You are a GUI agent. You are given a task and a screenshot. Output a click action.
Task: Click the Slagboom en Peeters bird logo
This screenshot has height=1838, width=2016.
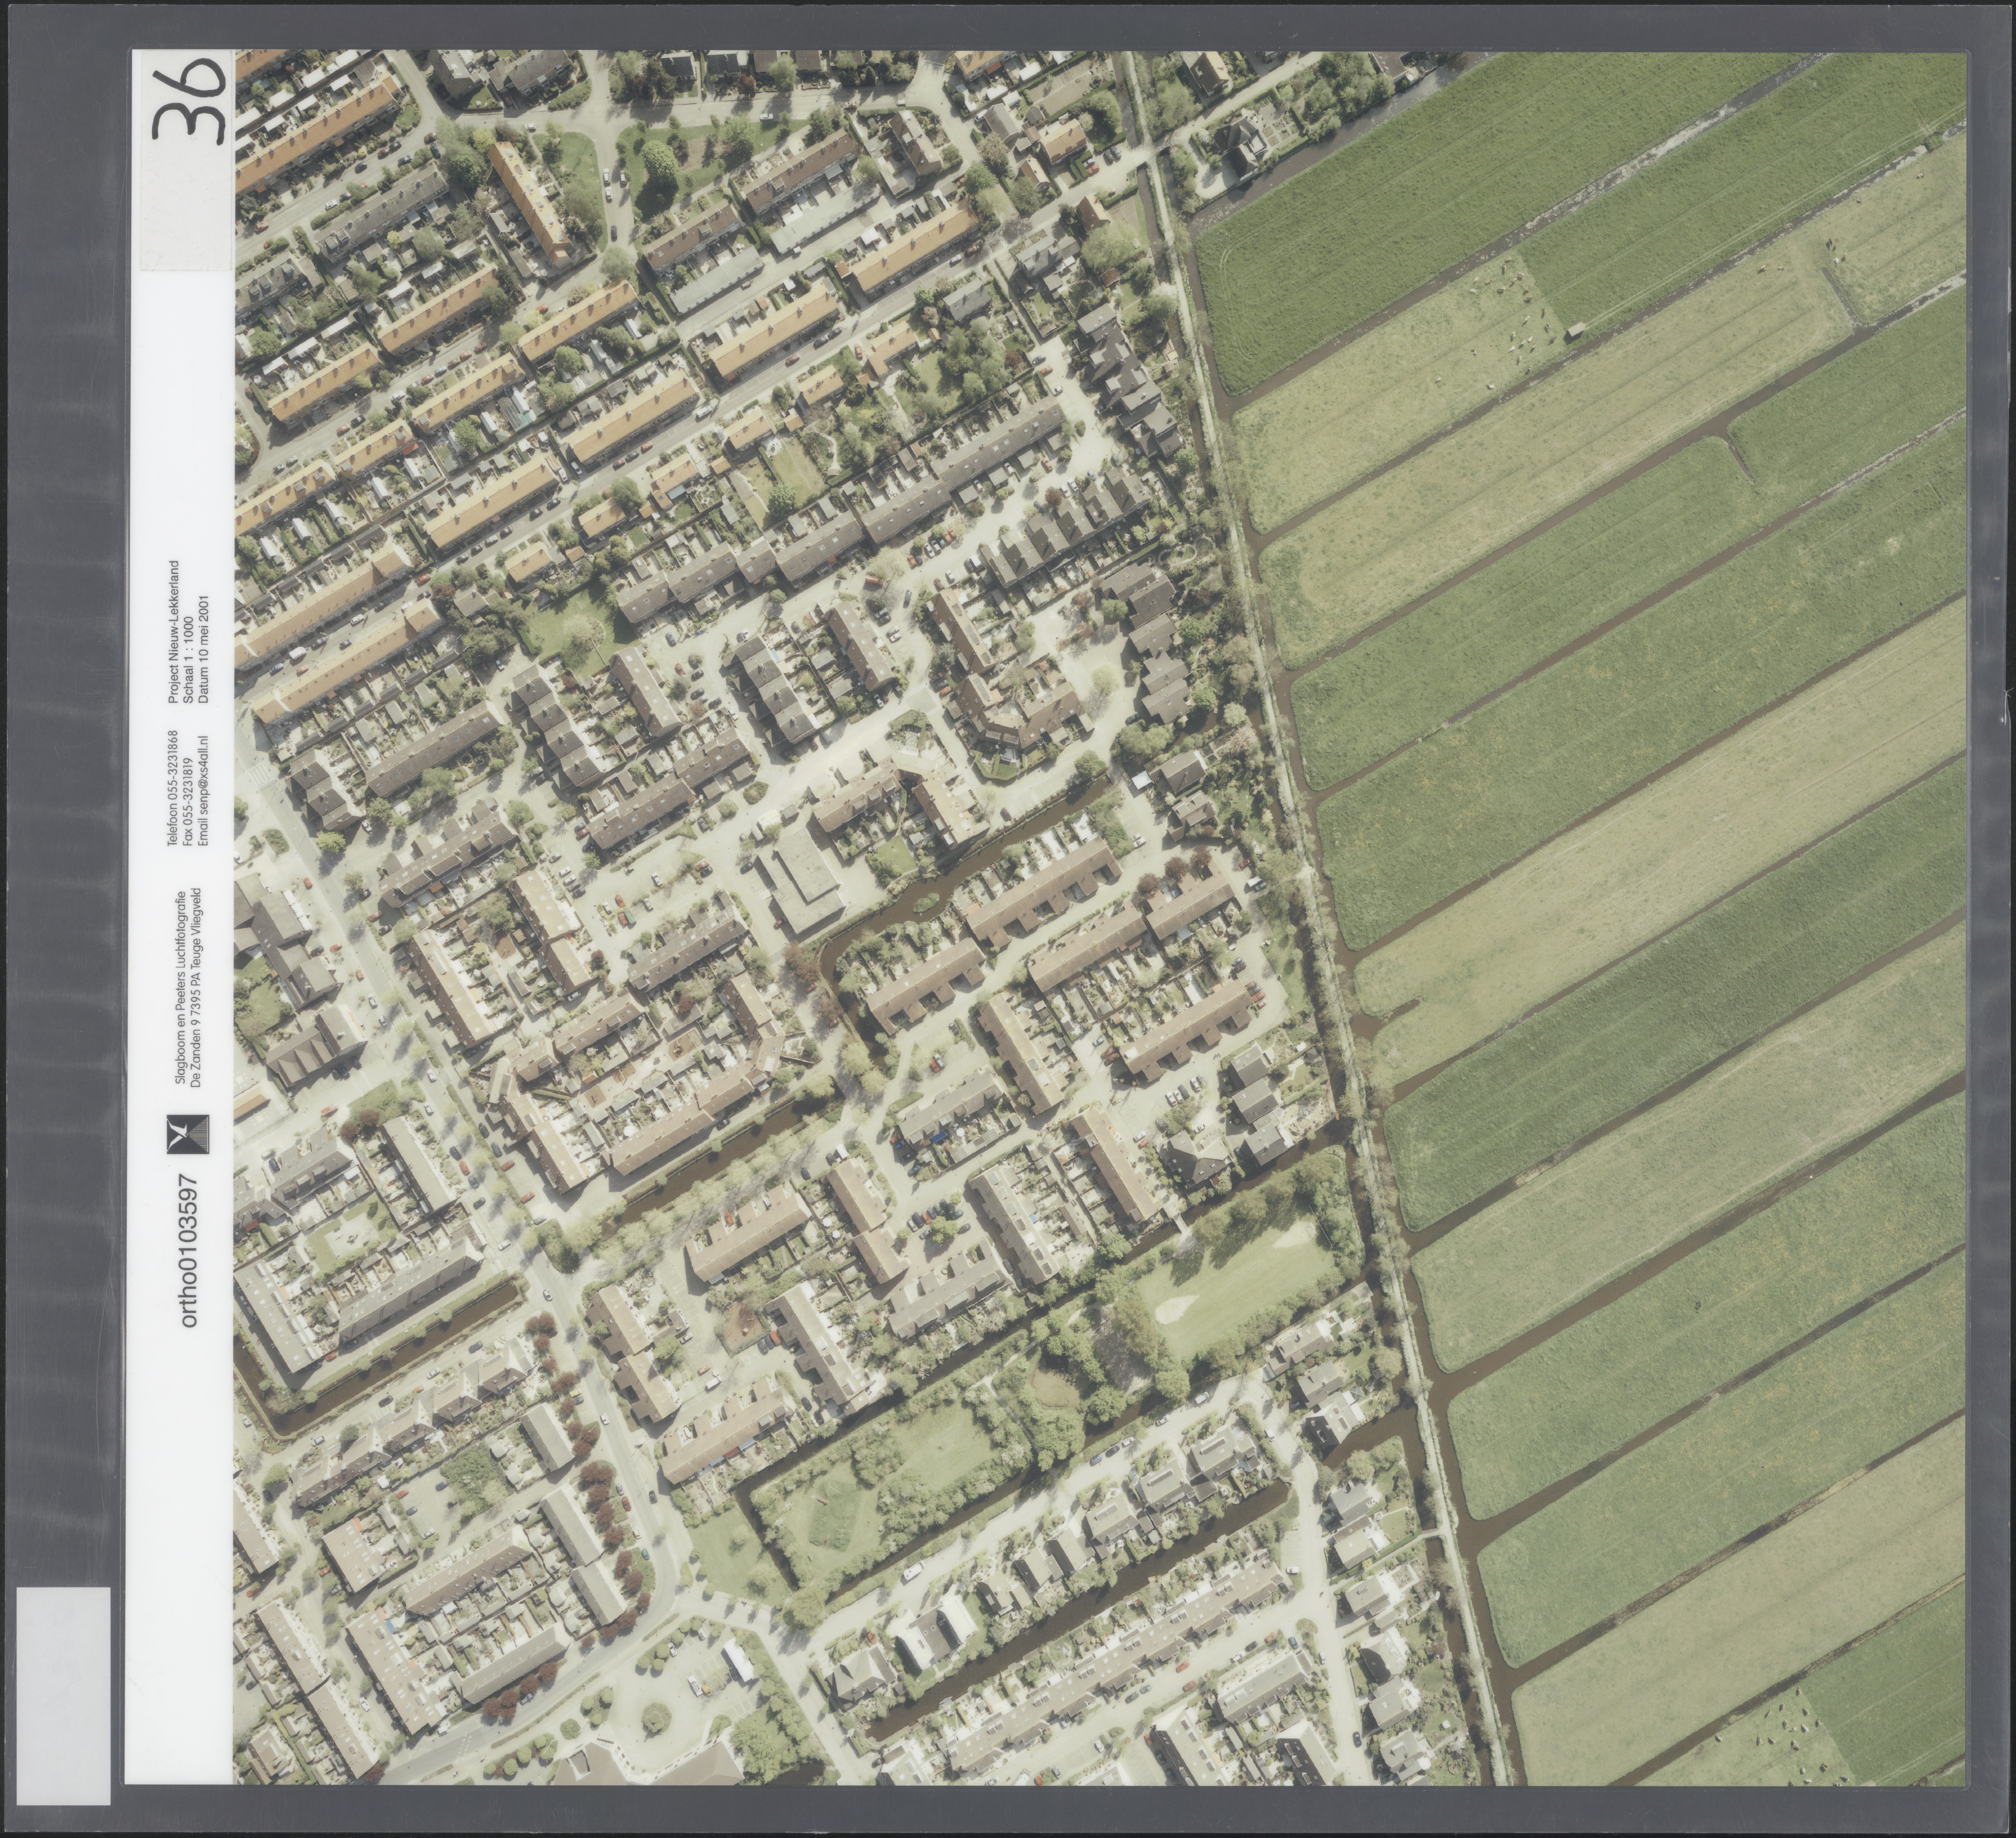pyautogui.click(x=188, y=1135)
